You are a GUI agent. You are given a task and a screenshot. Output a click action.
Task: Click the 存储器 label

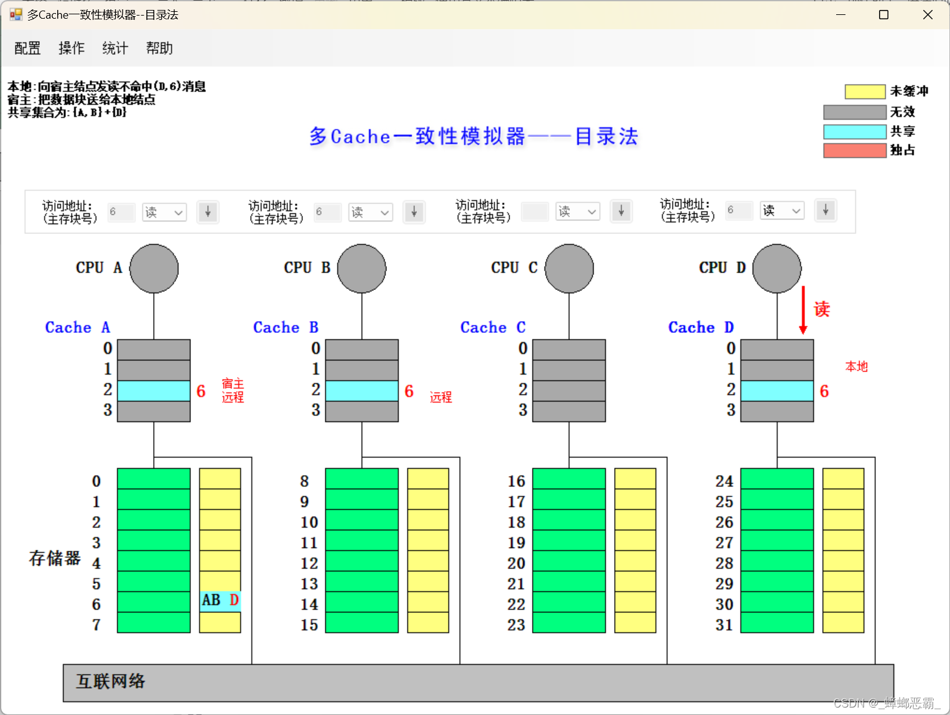click(x=55, y=558)
